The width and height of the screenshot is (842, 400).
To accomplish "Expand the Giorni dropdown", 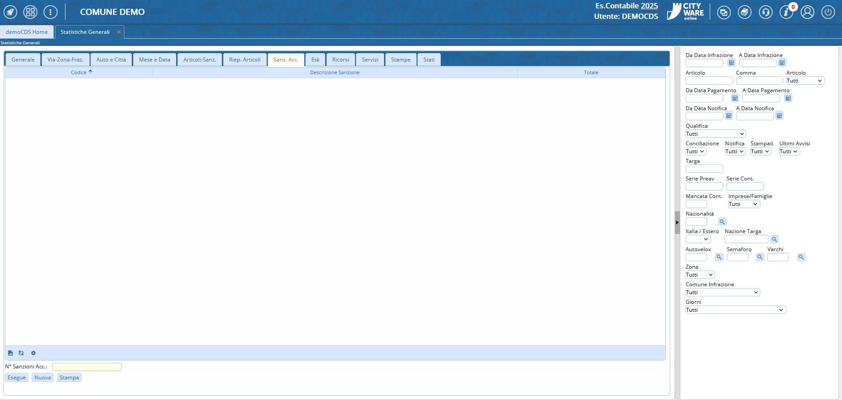I will click(x=735, y=310).
